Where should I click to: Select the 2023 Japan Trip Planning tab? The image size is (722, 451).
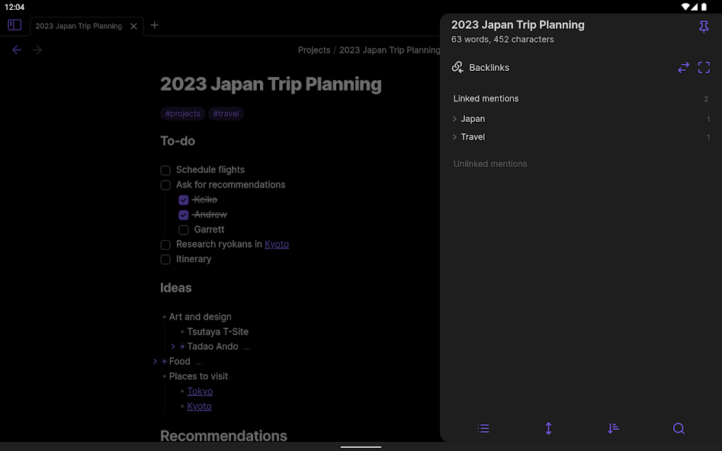tap(79, 26)
